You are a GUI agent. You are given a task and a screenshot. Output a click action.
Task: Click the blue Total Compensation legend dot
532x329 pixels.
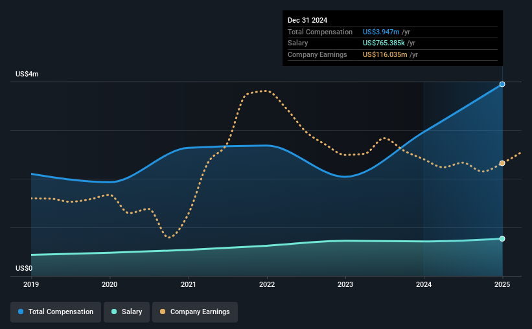pyautogui.click(x=21, y=312)
